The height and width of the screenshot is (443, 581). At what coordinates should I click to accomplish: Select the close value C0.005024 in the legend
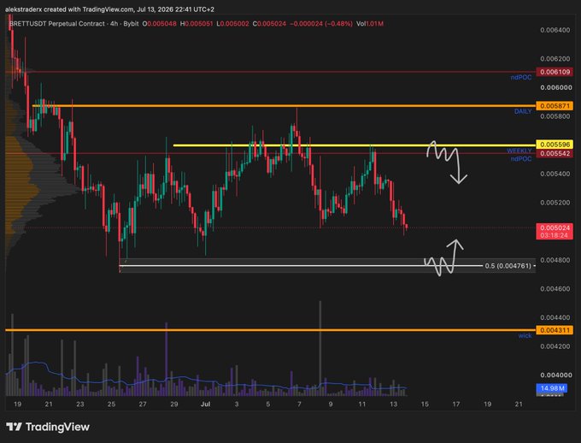click(x=269, y=24)
